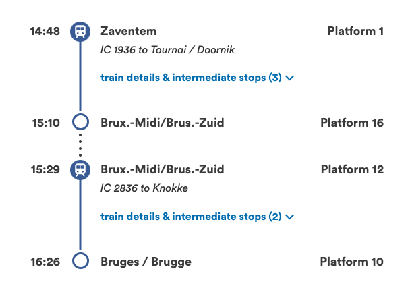Click the Bruges arrival circle marker

coord(80,262)
